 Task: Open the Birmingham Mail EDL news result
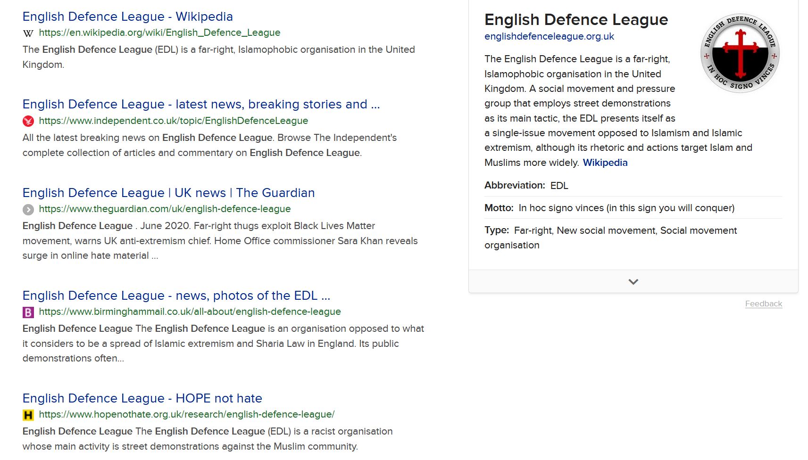pyautogui.click(x=176, y=296)
